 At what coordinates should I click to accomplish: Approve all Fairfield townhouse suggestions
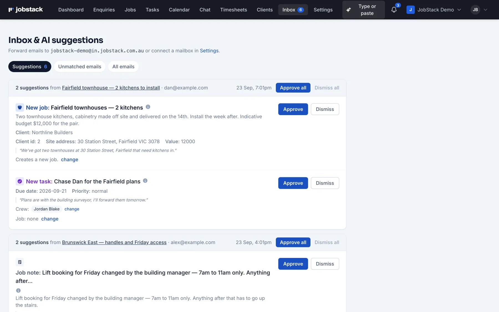pos(293,88)
